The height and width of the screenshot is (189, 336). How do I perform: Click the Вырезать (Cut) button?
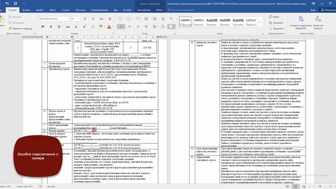coord(15,17)
